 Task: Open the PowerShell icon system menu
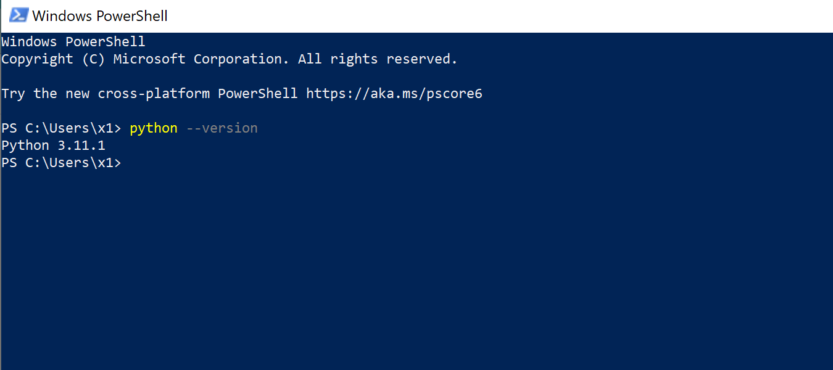[19, 15]
